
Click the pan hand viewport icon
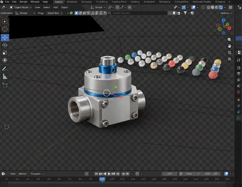pos(229,46)
